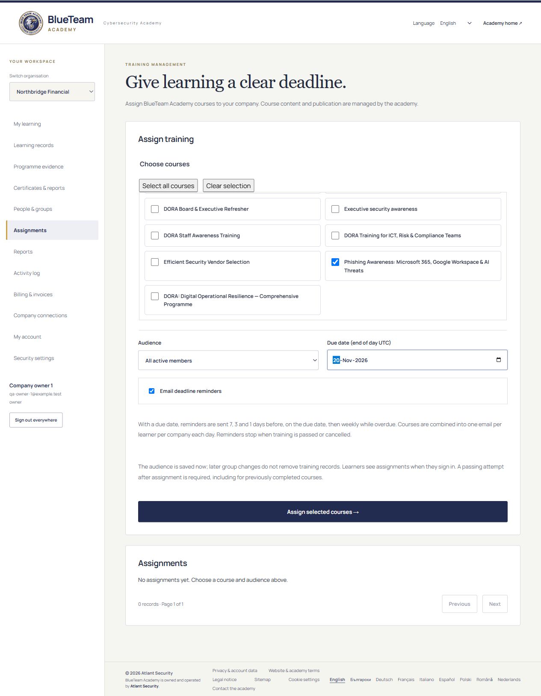
Task: Open the Academy home link
Action: pos(503,24)
